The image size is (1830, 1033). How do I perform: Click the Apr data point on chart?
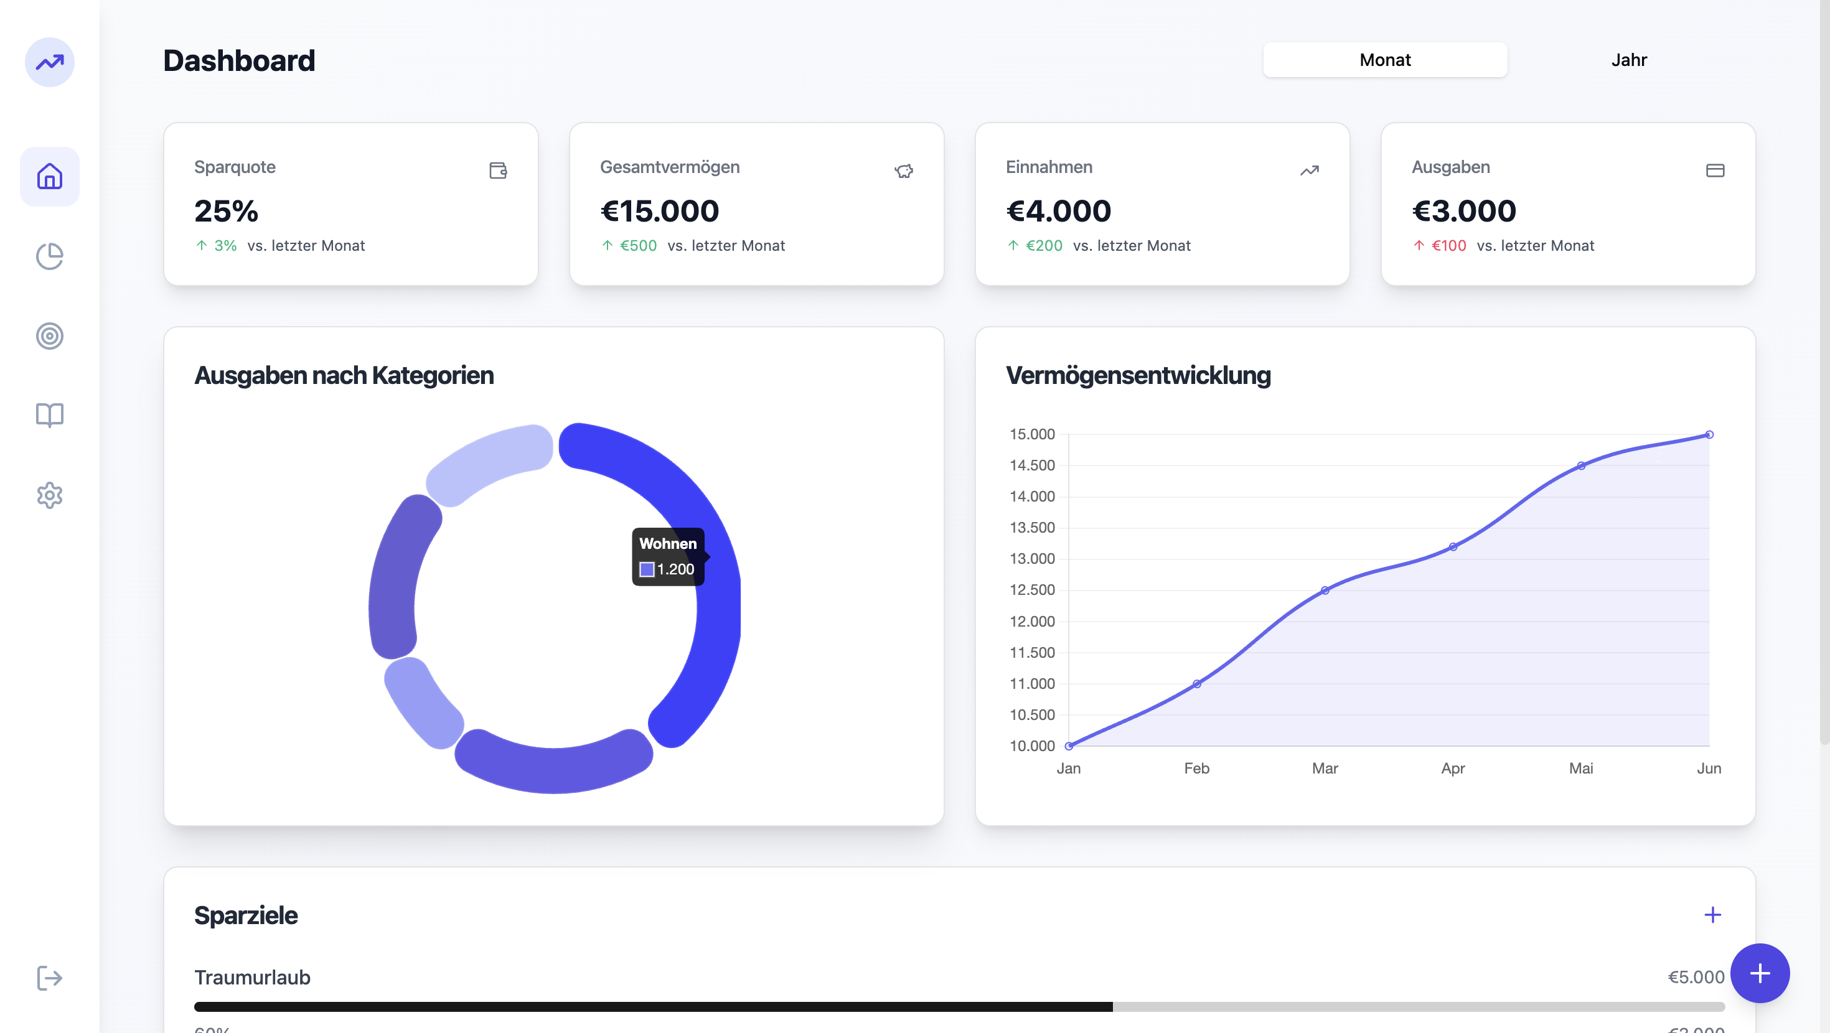[x=1453, y=546]
